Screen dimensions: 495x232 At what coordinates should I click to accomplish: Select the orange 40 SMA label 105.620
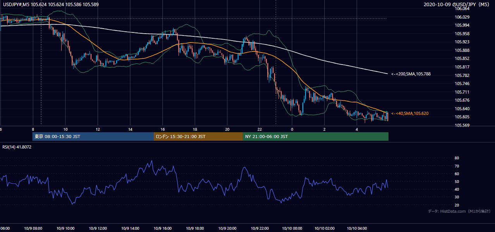click(410, 113)
